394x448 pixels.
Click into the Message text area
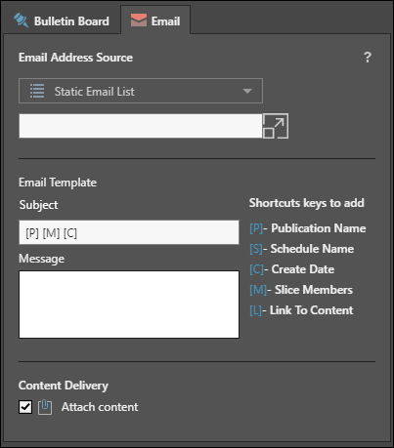coord(129,305)
